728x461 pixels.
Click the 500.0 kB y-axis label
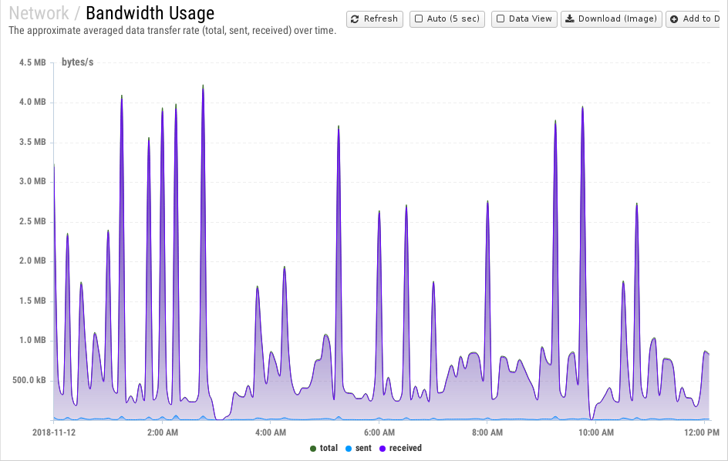point(29,380)
